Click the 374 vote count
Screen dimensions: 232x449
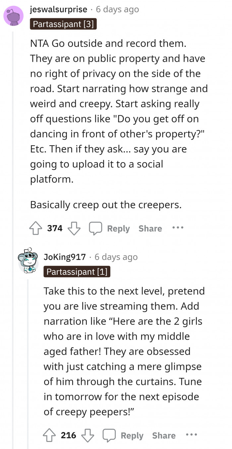[x=55, y=228]
